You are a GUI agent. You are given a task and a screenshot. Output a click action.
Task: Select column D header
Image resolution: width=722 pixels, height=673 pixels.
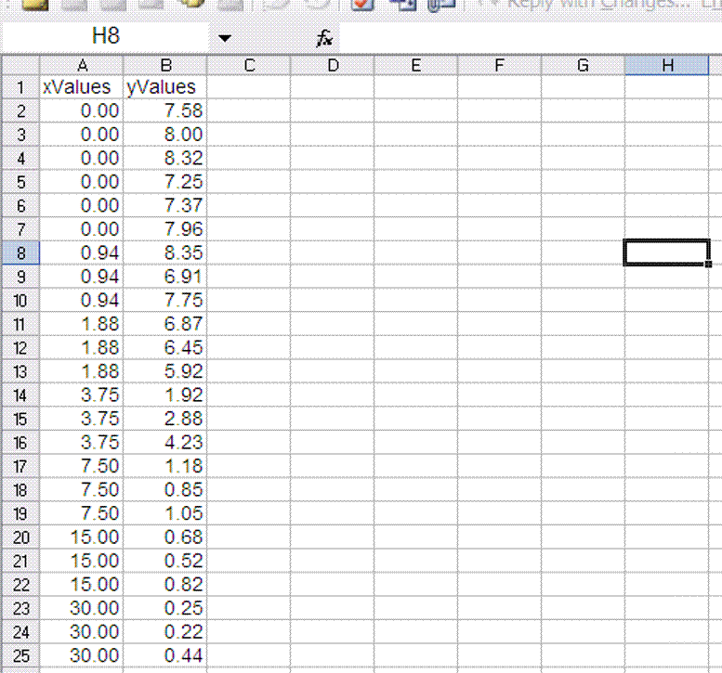click(332, 65)
